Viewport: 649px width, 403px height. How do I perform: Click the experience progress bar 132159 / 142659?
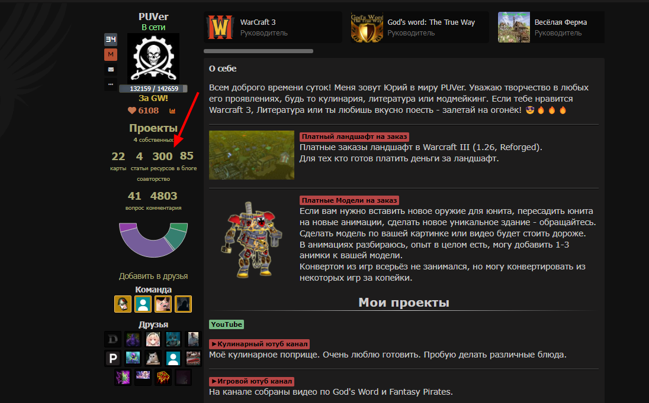(153, 89)
